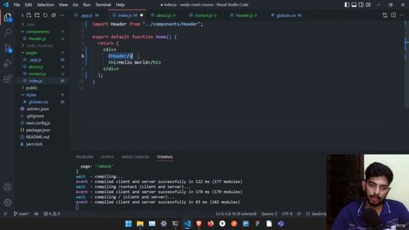Click line number 6 in gutter

(82, 56)
